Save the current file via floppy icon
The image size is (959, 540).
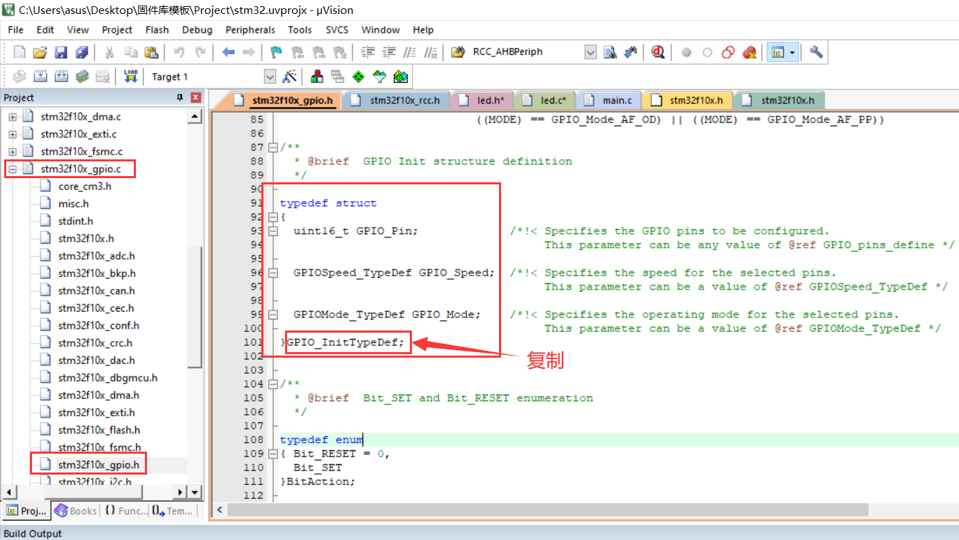[x=61, y=52]
